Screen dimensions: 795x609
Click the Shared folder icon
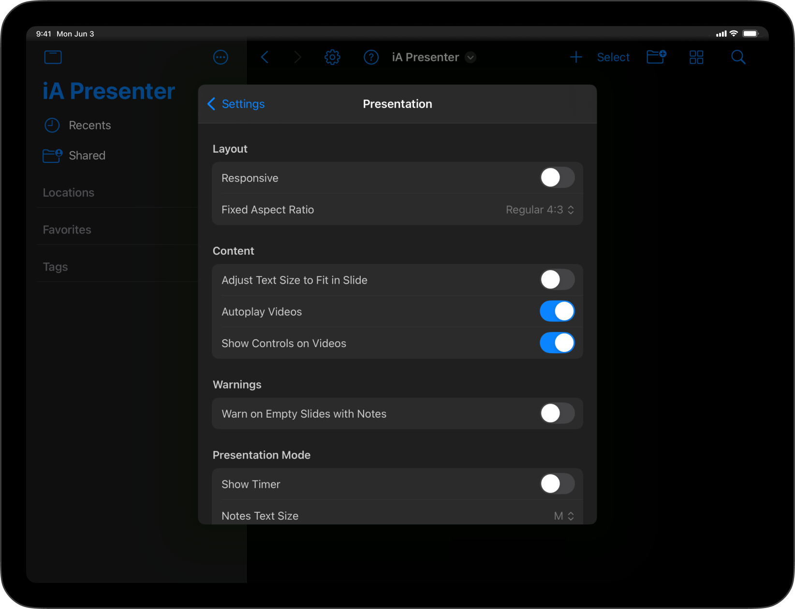tap(52, 156)
